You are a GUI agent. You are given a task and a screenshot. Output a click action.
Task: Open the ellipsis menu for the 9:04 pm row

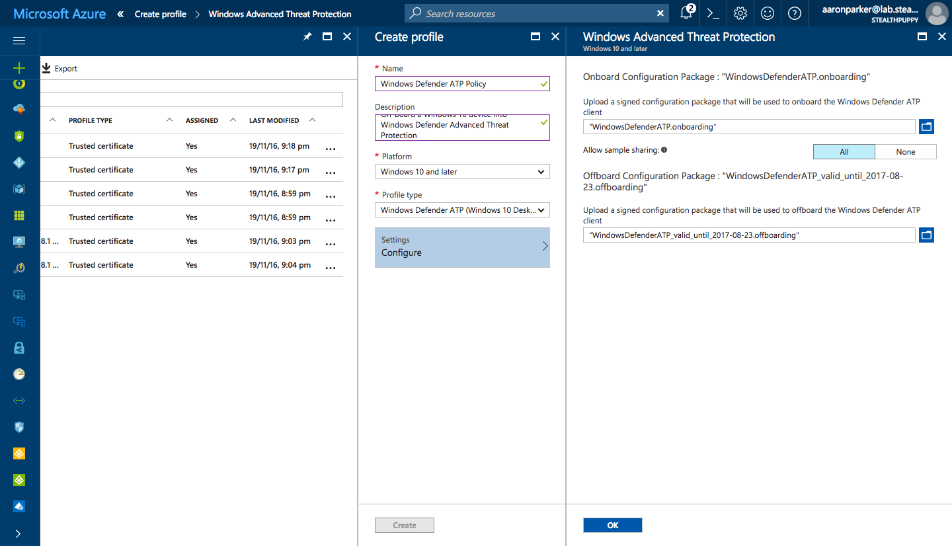tap(331, 268)
